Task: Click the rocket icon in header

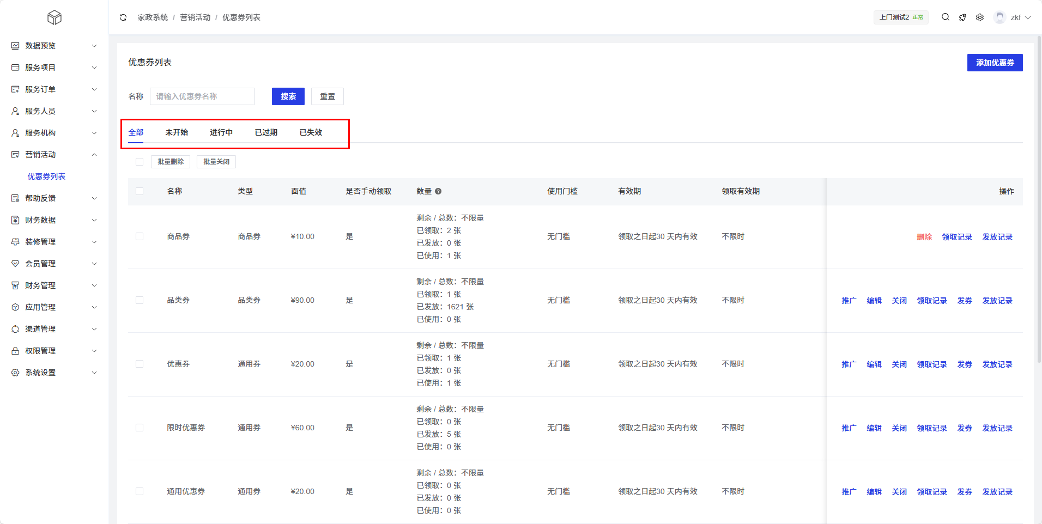Action: [x=962, y=17]
